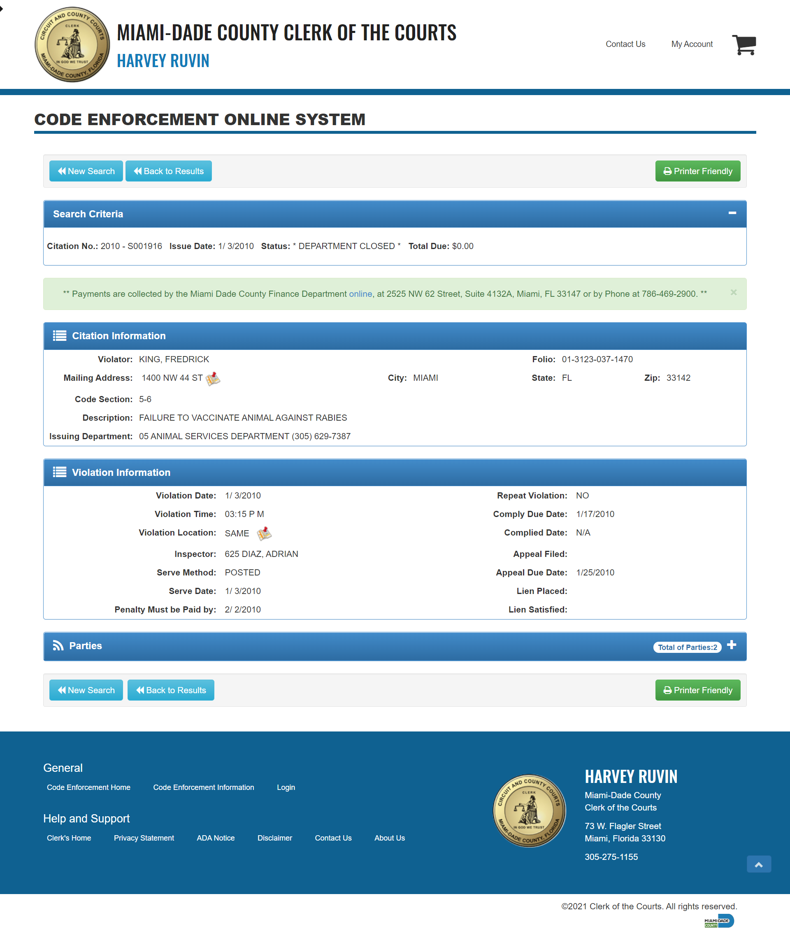Open My Account in the header
The width and height of the screenshot is (790, 934).
pos(692,44)
